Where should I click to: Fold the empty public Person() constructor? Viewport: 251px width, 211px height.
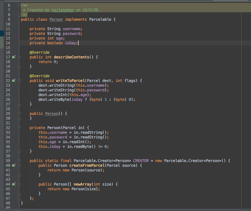(x=19, y=114)
